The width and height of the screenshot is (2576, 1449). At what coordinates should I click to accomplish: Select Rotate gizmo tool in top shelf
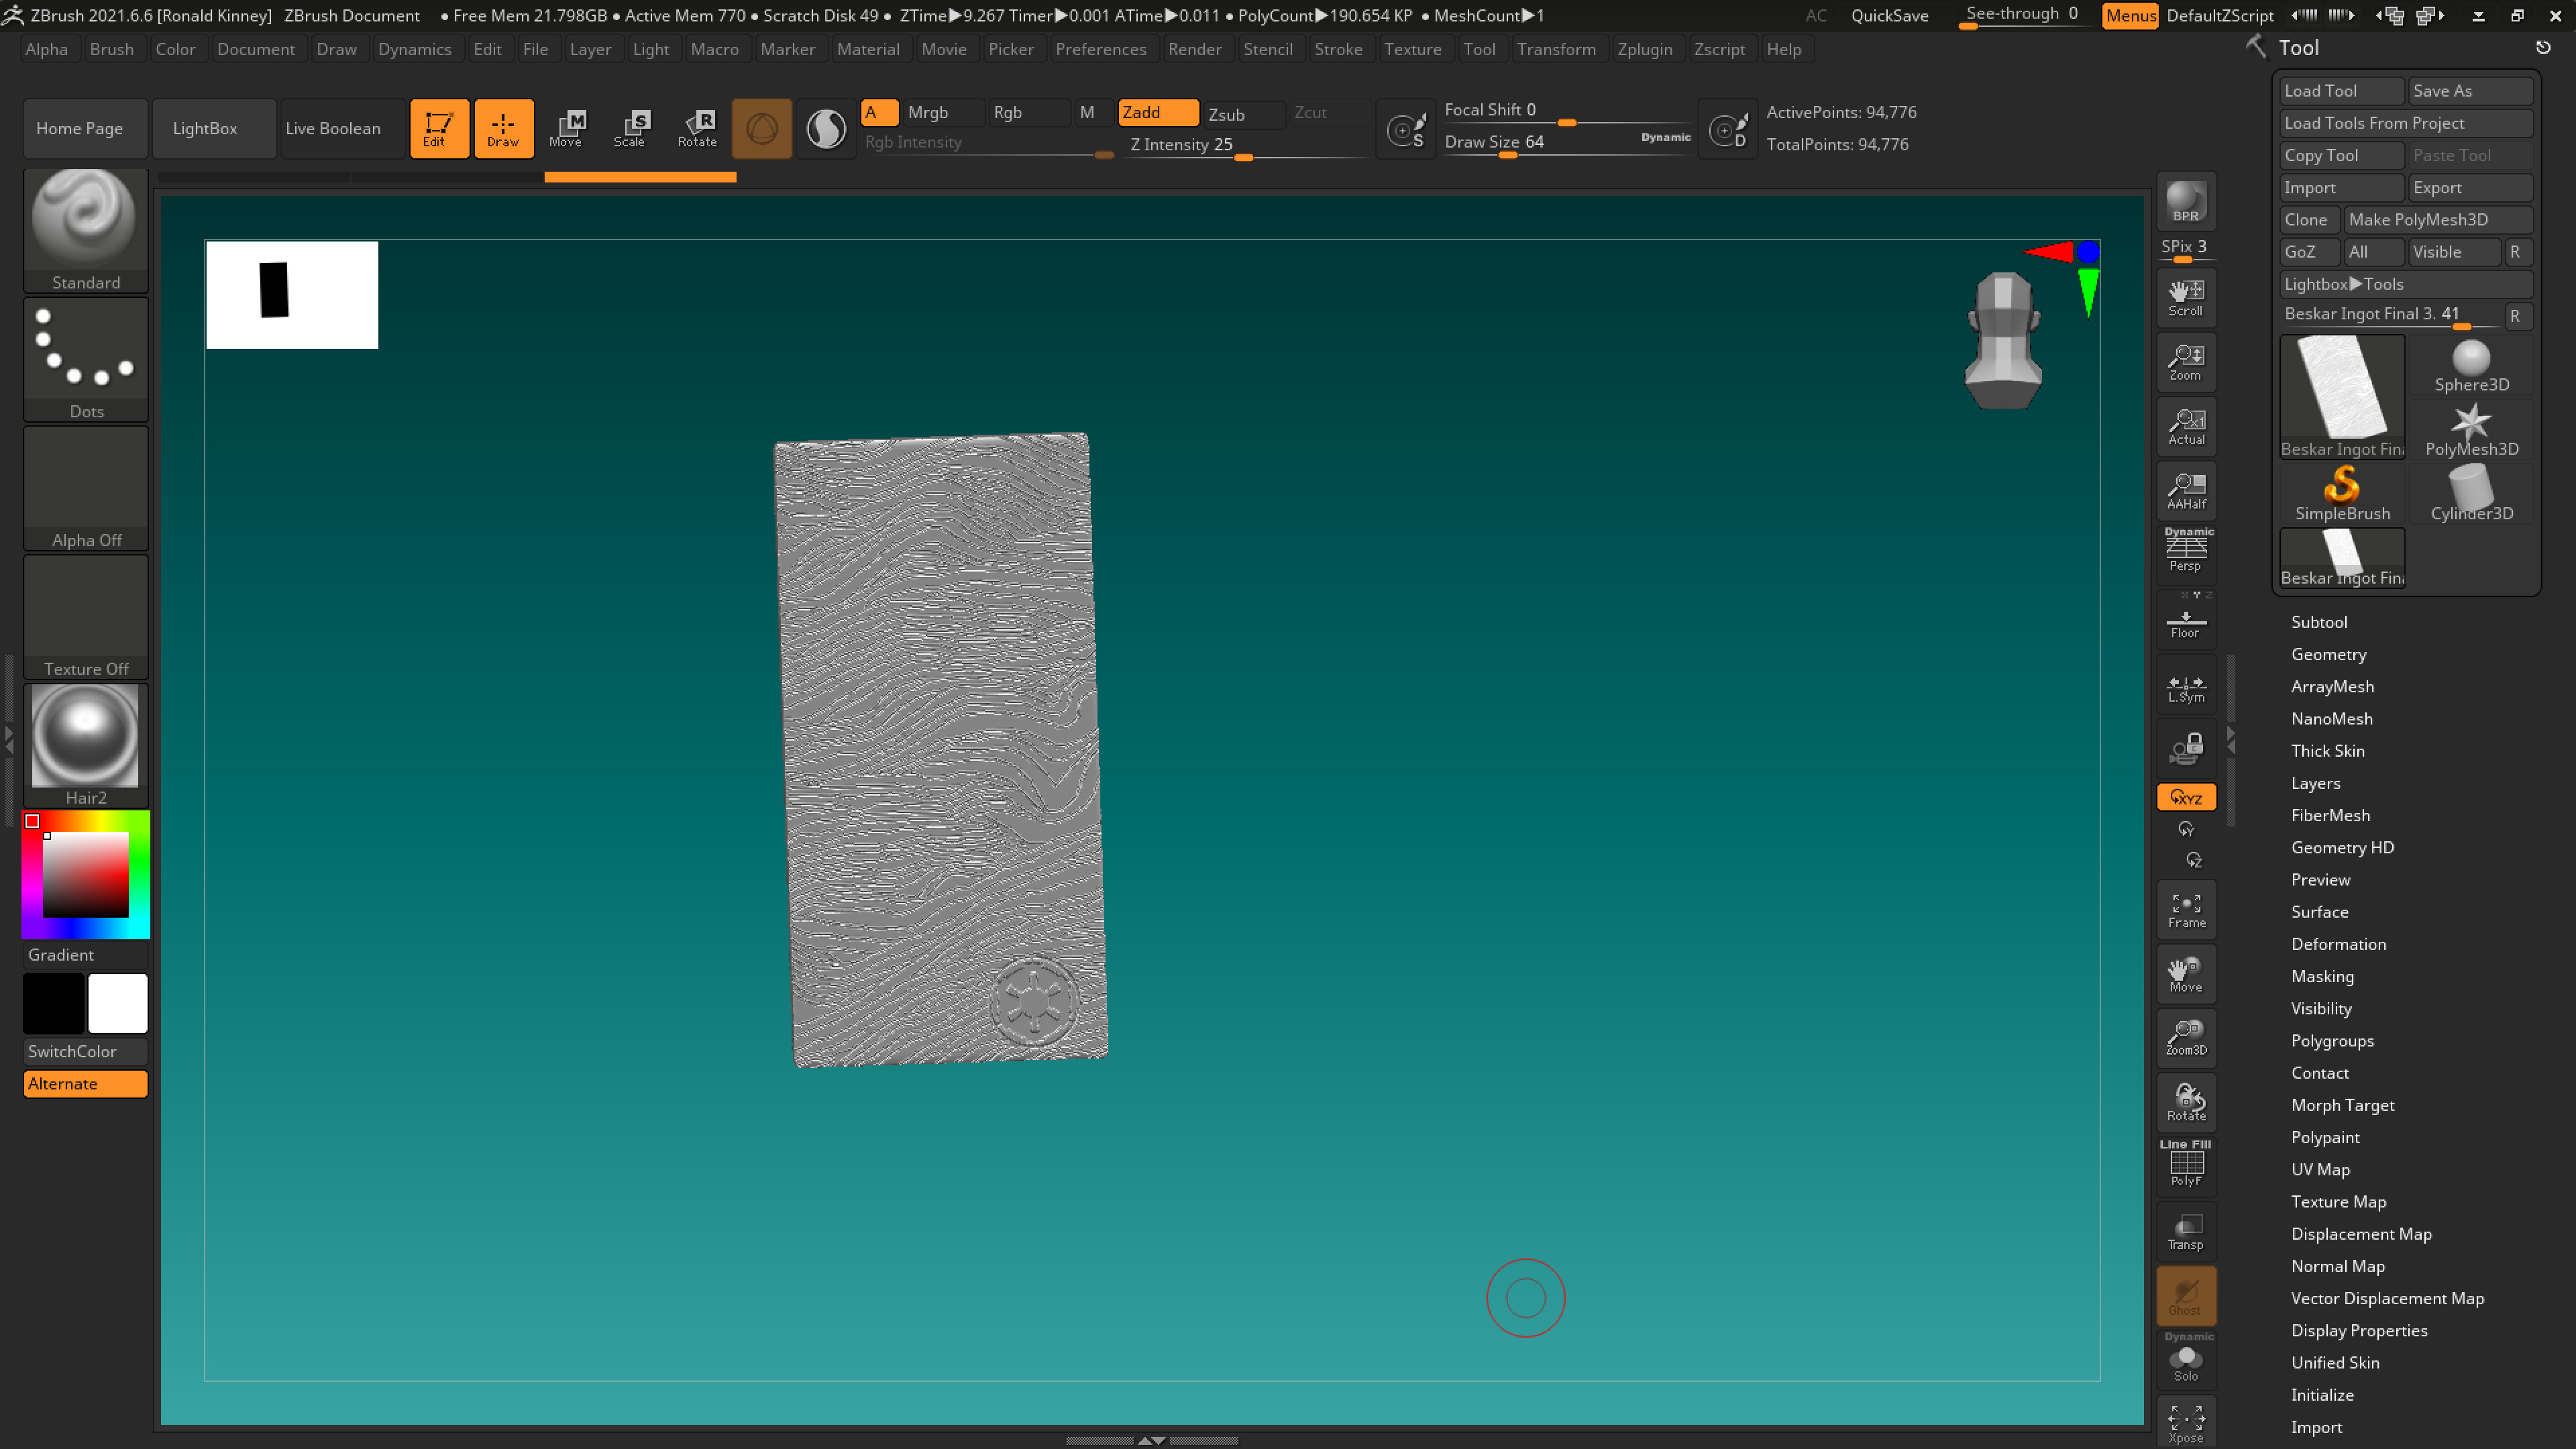point(697,128)
